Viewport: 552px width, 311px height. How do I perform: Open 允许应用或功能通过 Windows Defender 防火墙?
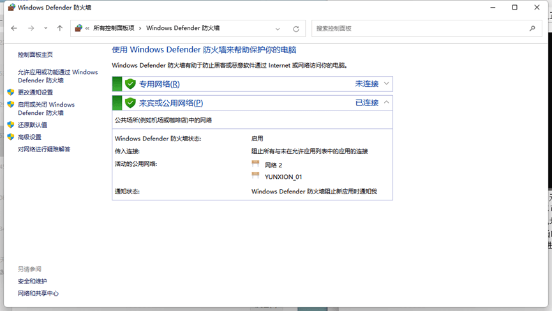pyautogui.click(x=57, y=76)
